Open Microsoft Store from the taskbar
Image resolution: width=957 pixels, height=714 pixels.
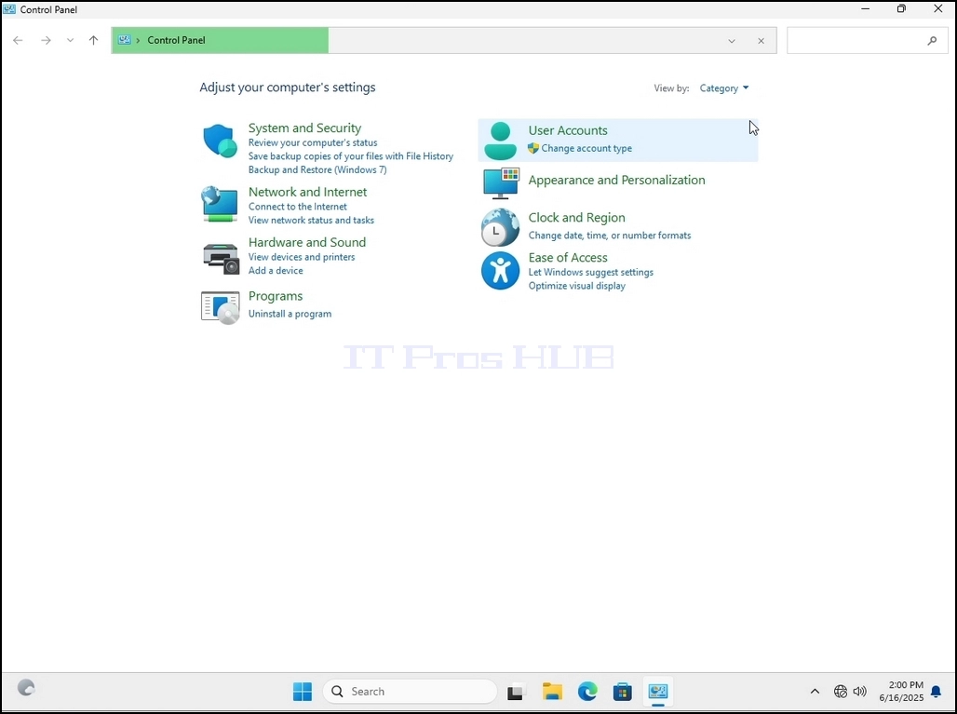pos(623,692)
